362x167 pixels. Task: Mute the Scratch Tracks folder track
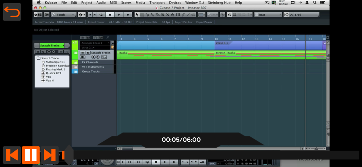click(83, 52)
